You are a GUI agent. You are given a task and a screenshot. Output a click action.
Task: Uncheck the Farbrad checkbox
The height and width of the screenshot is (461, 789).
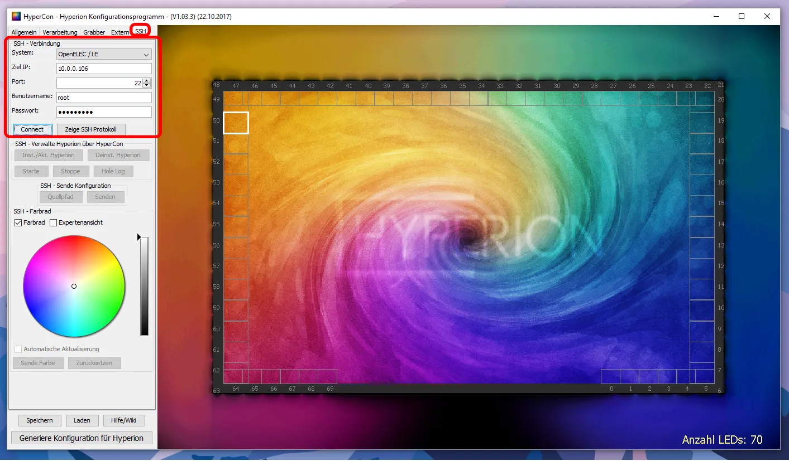pyautogui.click(x=18, y=222)
